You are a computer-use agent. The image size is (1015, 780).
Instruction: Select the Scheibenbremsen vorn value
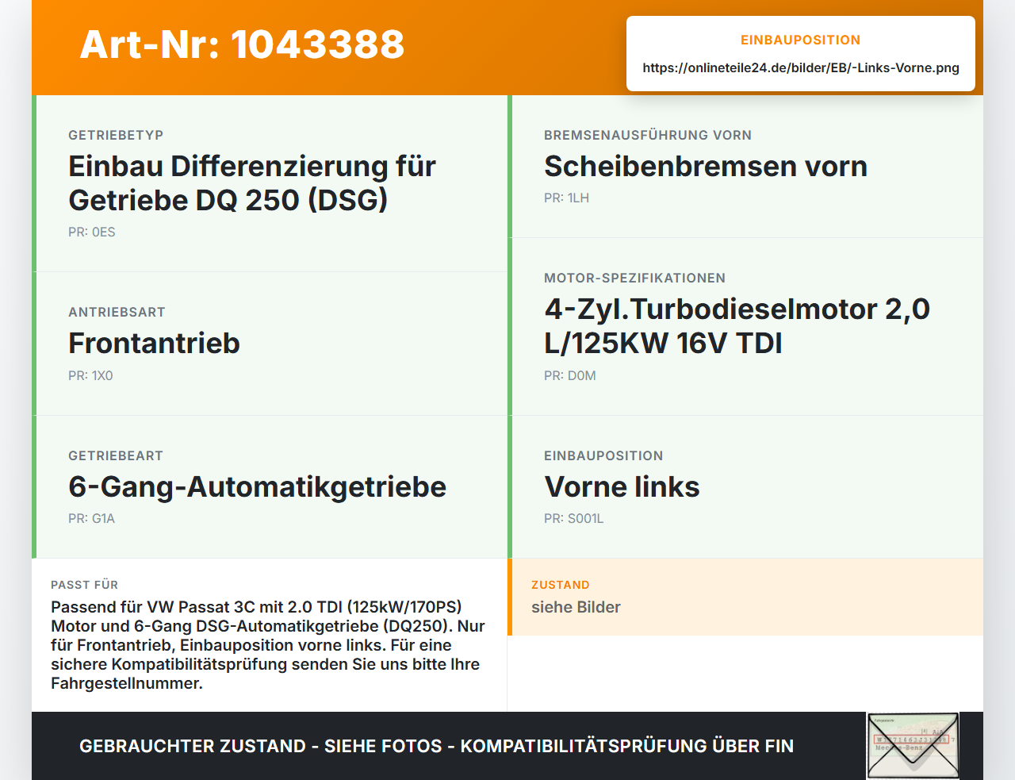pos(706,167)
